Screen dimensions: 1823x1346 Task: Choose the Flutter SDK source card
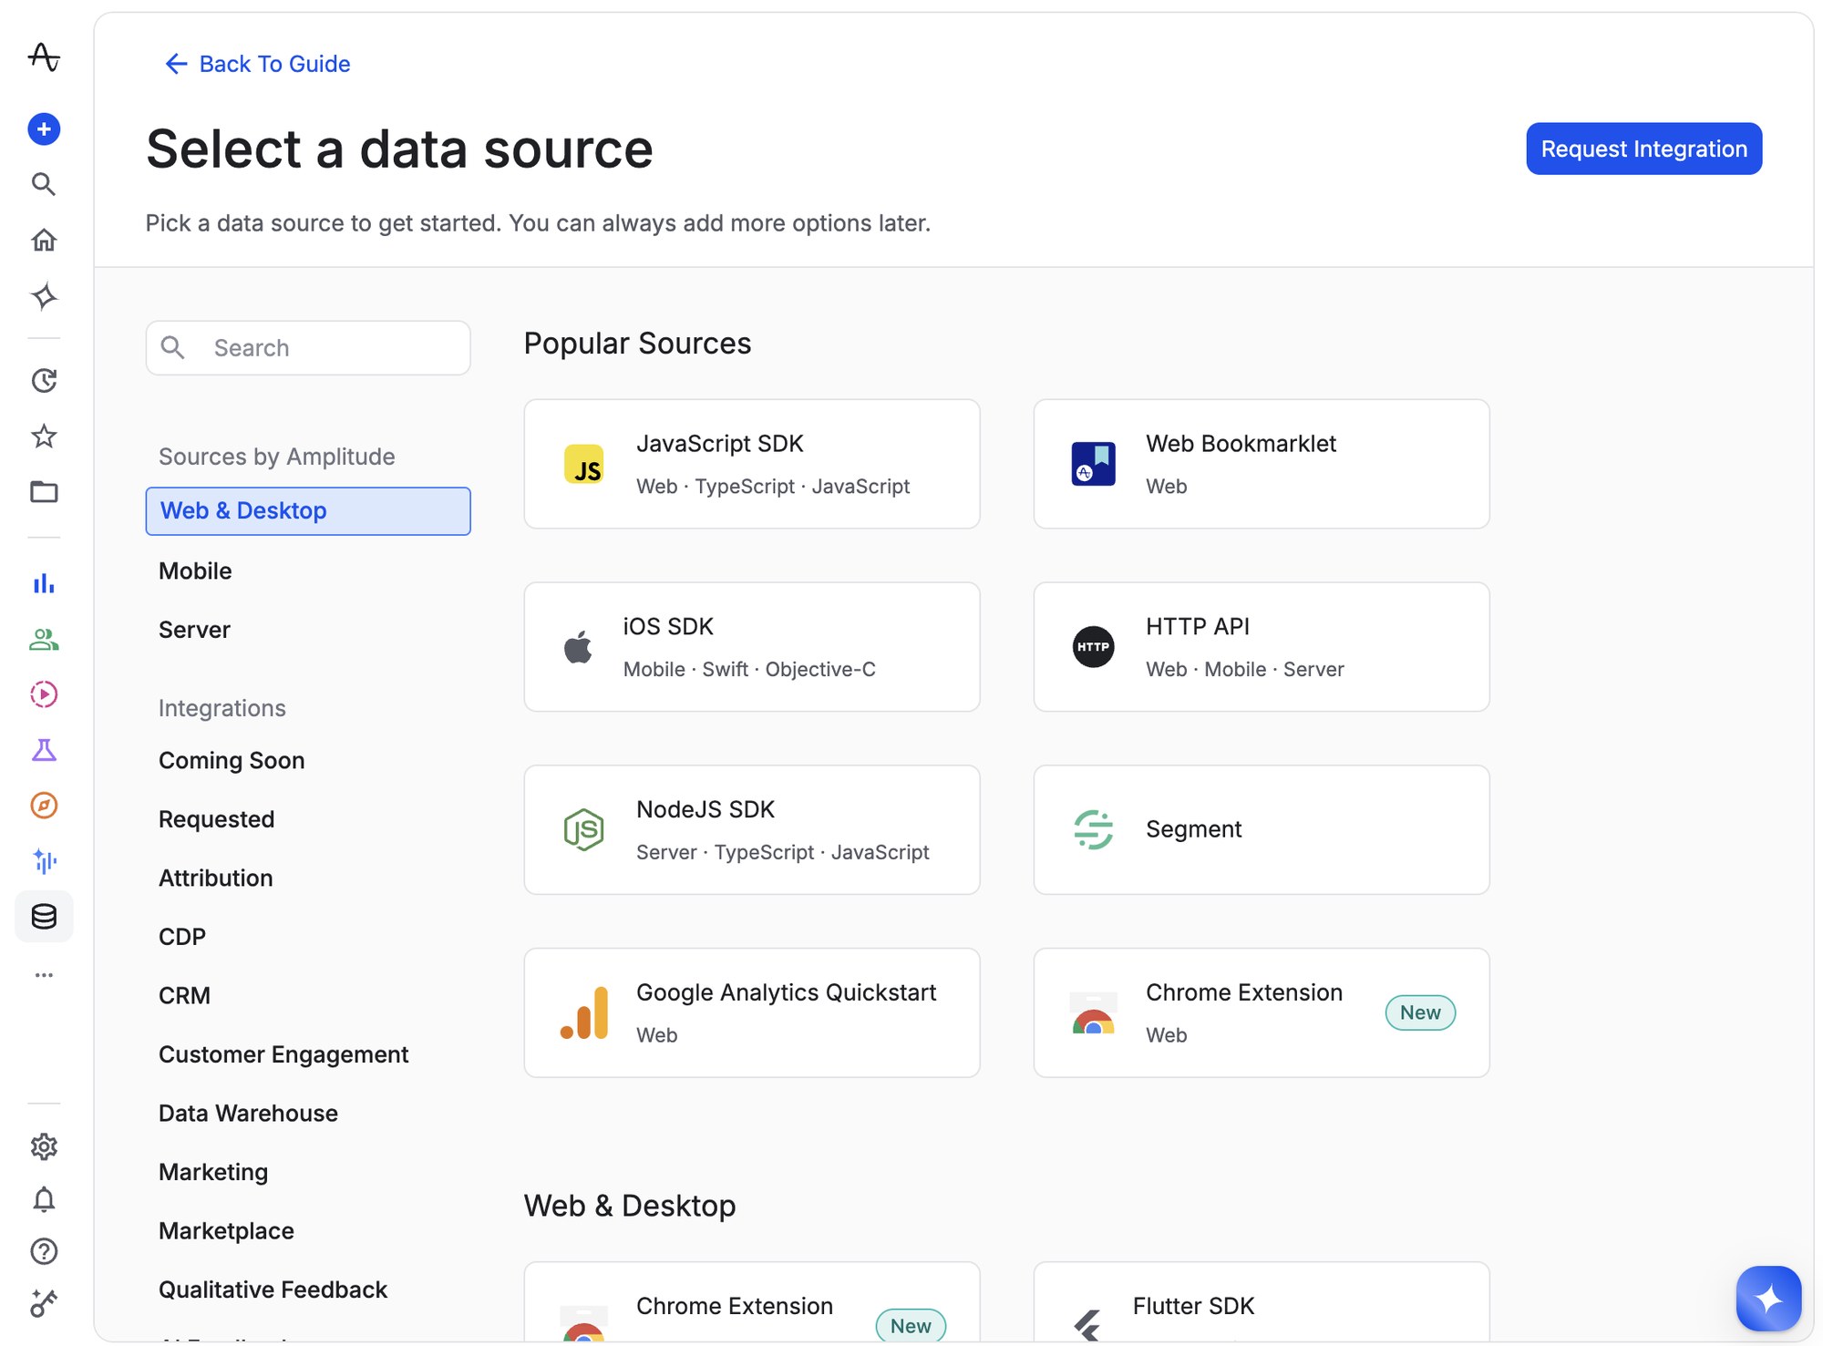1262,1303
